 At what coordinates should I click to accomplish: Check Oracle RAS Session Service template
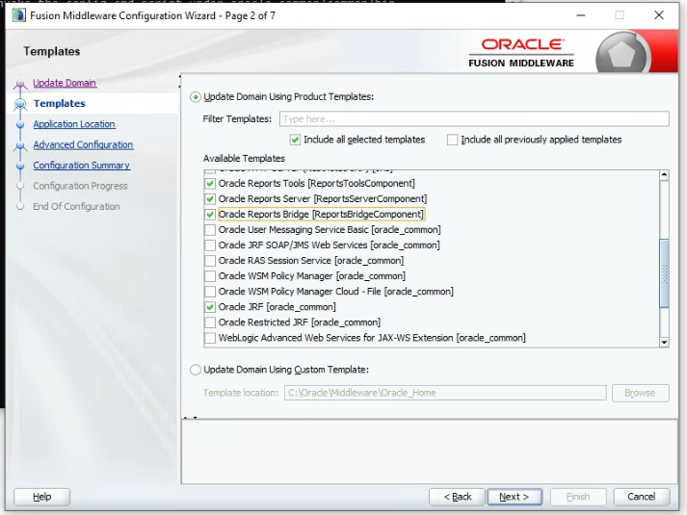[x=210, y=261]
